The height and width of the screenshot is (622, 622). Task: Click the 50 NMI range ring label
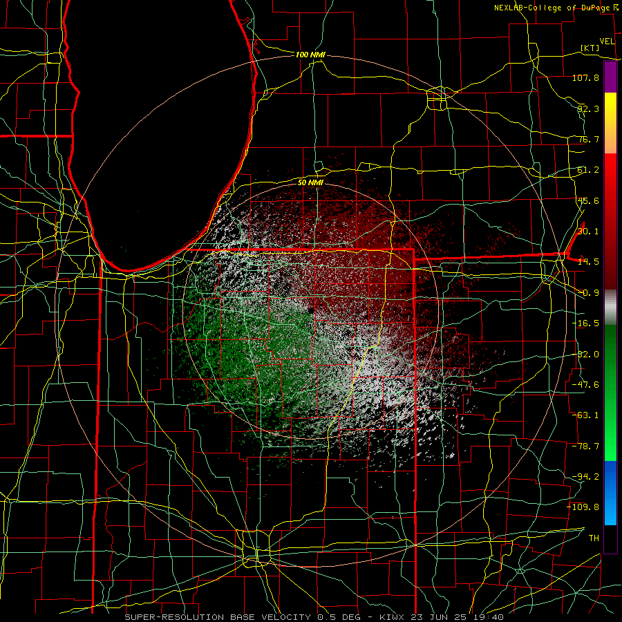(310, 182)
